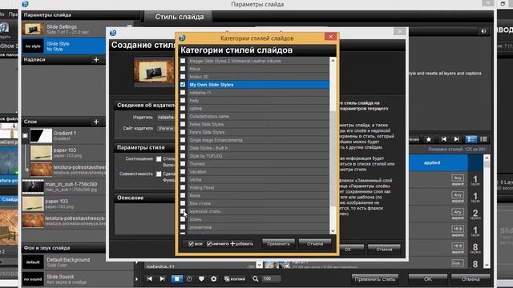Click the clock timing icon in the bottom toolbar
The height and width of the screenshot is (288, 513).
click(189, 279)
